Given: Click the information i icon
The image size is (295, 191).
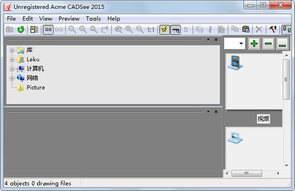Looking at the screenshot, I should pyautogui.click(x=210, y=29).
